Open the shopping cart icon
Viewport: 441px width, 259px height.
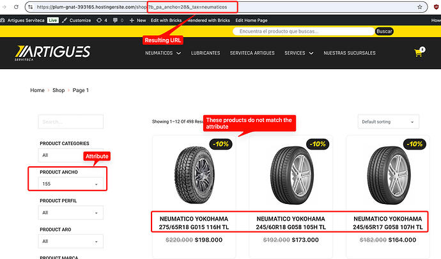point(419,52)
